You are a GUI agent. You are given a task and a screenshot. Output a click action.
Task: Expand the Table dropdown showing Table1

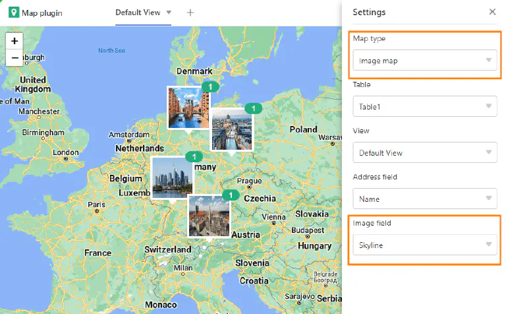[424, 106]
